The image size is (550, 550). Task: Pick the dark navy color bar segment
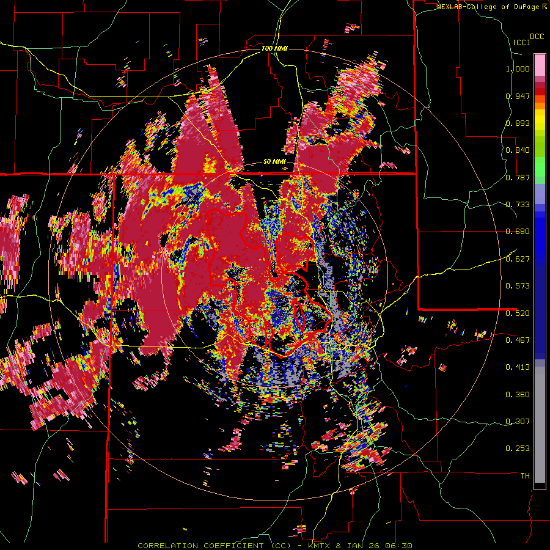click(540, 312)
